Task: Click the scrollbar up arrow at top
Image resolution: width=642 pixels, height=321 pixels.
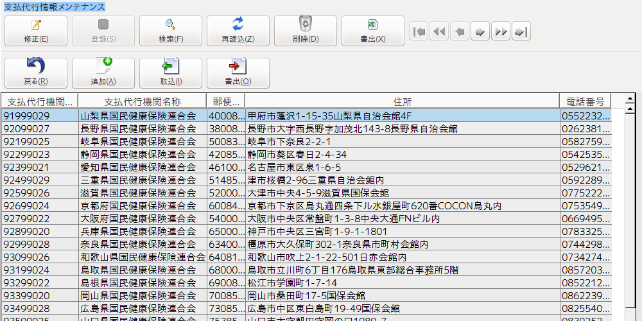Action: pyautogui.click(x=630, y=99)
